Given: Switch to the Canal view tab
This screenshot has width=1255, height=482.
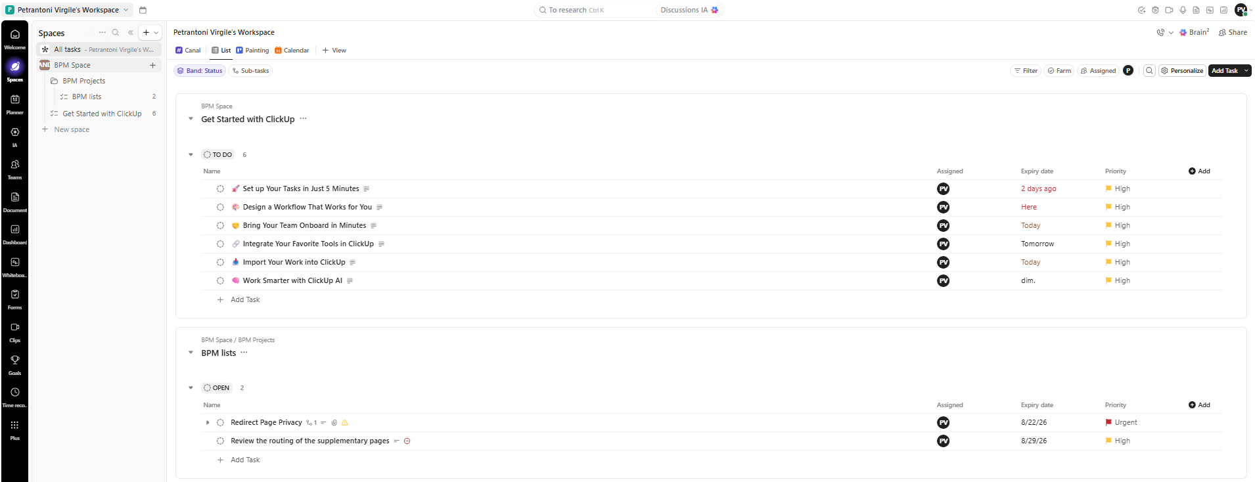Looking at the screenshot, I should coord(188,50).
